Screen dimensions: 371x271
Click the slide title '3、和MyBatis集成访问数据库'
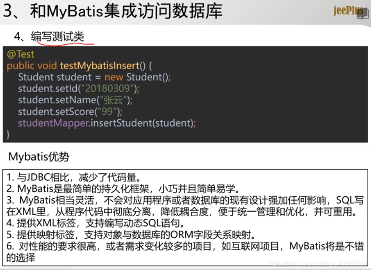coord(113,11)
